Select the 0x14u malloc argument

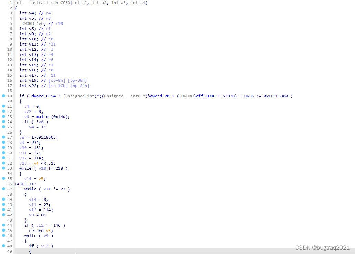tap(59, 117)
